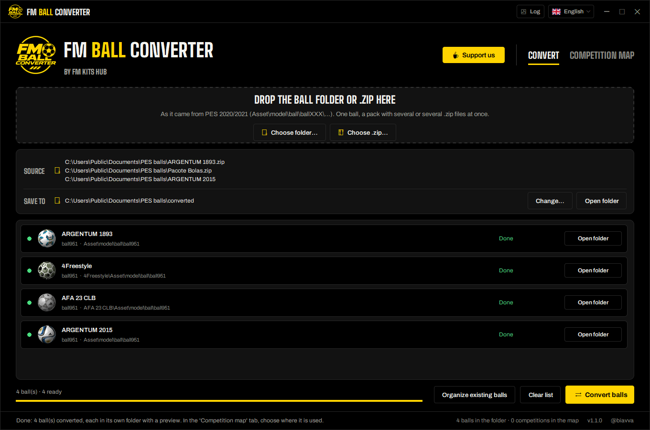The width and height of the screenshot is (650, 430).
Task: Click the AFA 23 CLB ball thumbnail
Action: point(47,302)
